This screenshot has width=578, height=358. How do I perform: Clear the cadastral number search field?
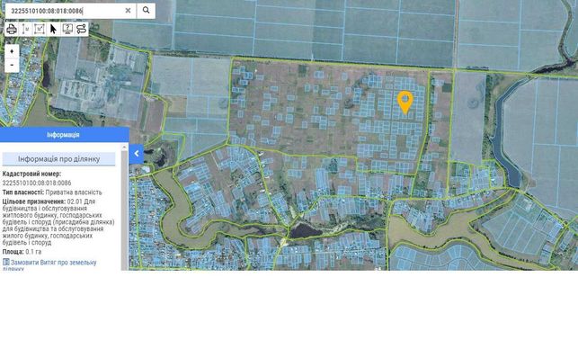(x=128, y=11)
